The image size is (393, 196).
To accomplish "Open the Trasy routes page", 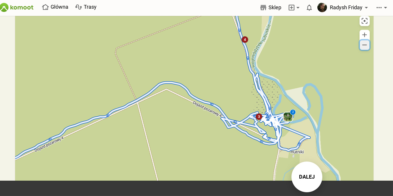I will pyautogui.click(x=86, y=7).
